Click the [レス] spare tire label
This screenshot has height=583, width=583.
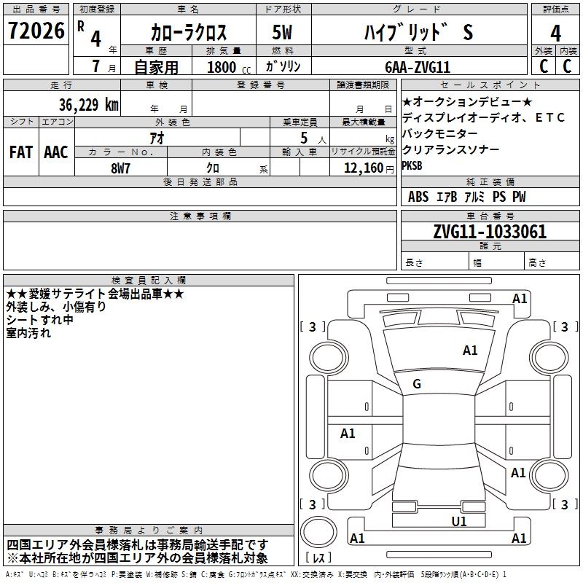(318, 557)
